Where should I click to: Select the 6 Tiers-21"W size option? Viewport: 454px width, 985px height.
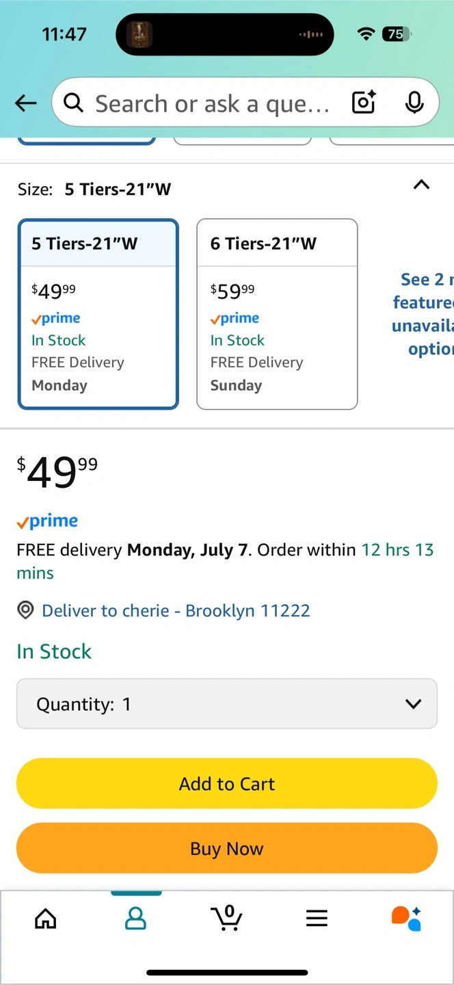tap(277, 314)
